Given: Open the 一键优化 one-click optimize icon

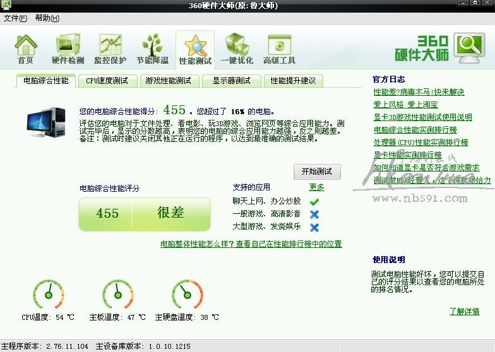Looking at the screenshot, I should pos(237,49).
